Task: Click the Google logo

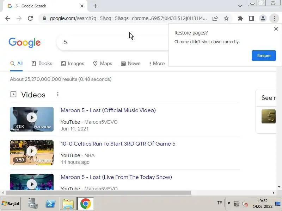Action: [24, 43]
